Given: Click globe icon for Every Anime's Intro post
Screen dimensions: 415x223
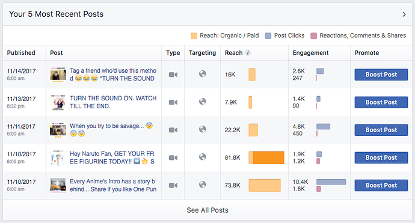Looking at the screenshot, I should pyautogui.click(x=203, y=185).
